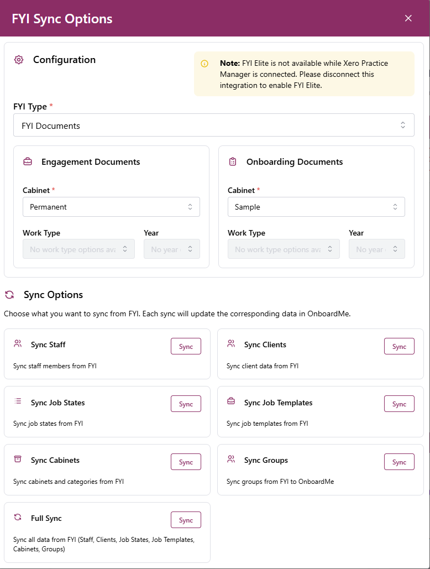430x569 pixels.
Task: Open the FYI Type dropdown
Action: (x=213, y=126)
